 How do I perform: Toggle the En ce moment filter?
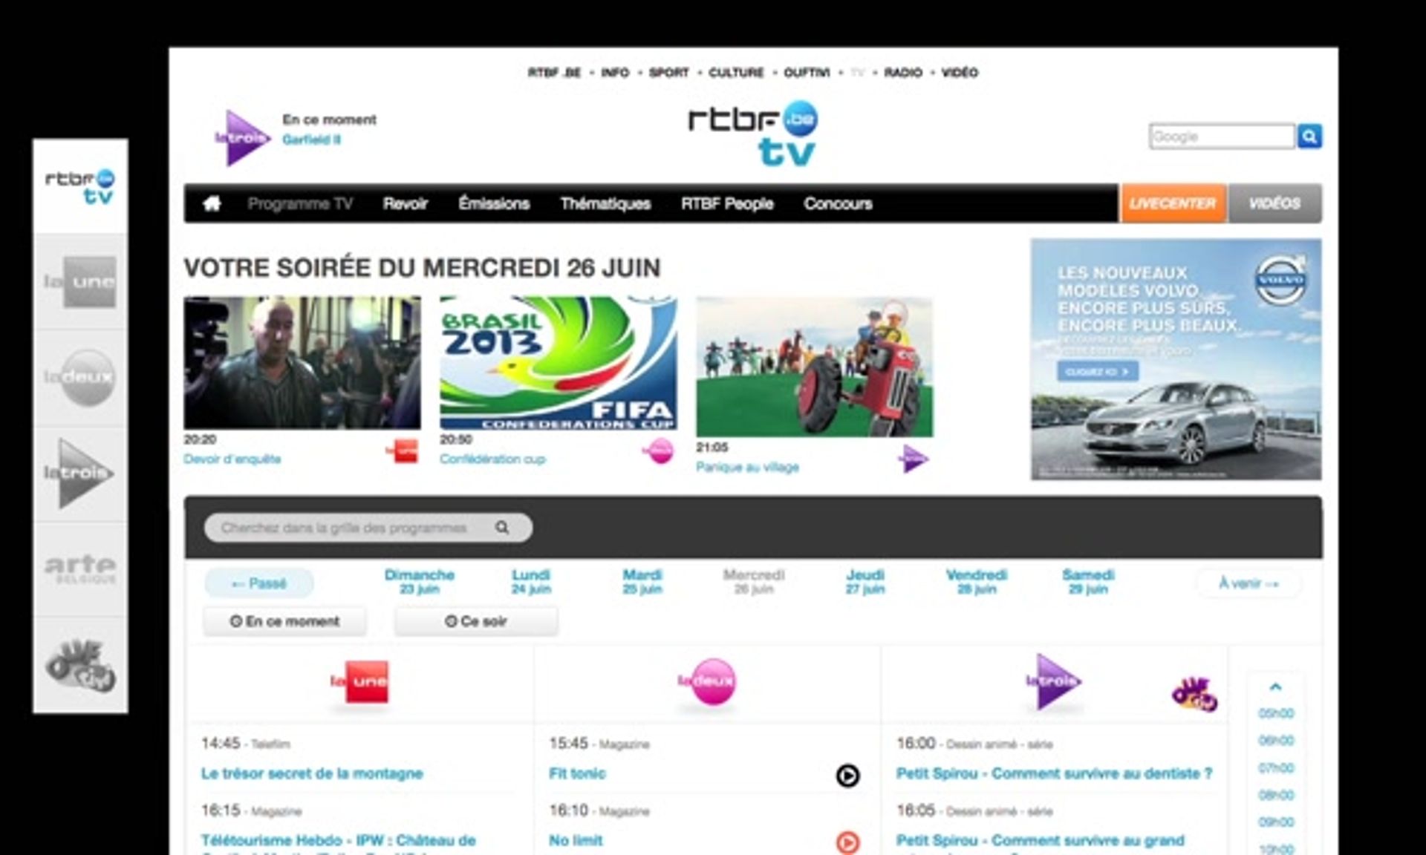[x=284, y=621]
